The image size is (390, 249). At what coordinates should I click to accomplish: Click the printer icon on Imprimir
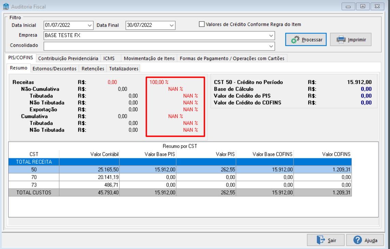click(x=341, y=40)
